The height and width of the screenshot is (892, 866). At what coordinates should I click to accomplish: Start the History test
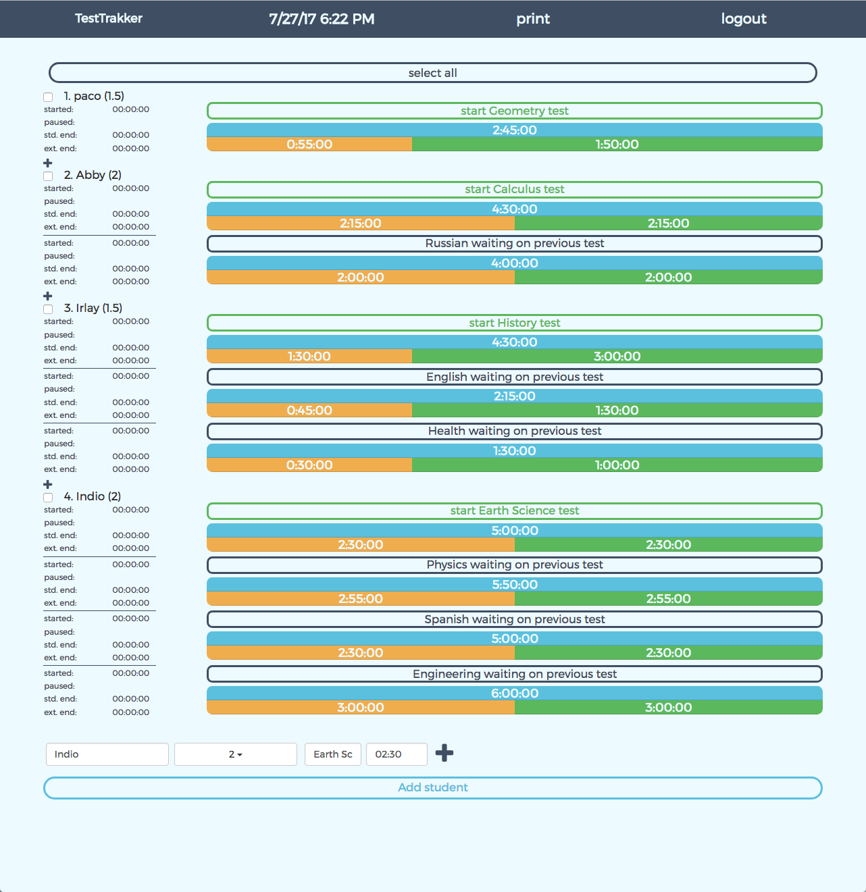tap(514, 323)
